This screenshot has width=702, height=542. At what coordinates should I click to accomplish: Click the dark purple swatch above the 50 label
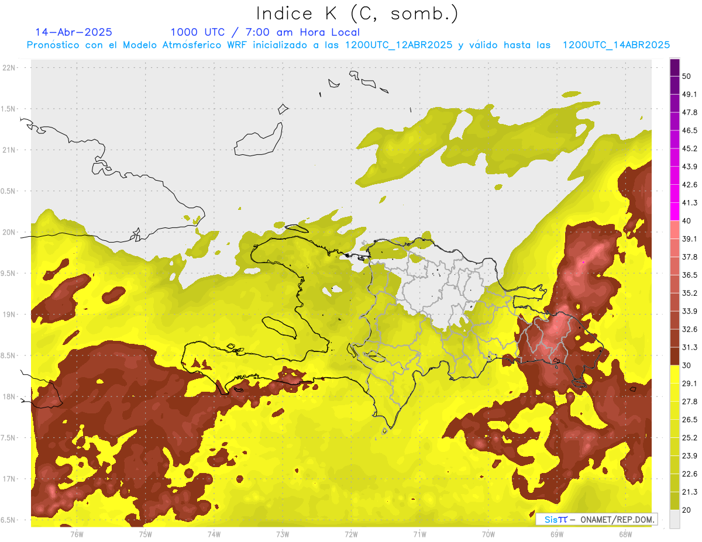(675, 68)
